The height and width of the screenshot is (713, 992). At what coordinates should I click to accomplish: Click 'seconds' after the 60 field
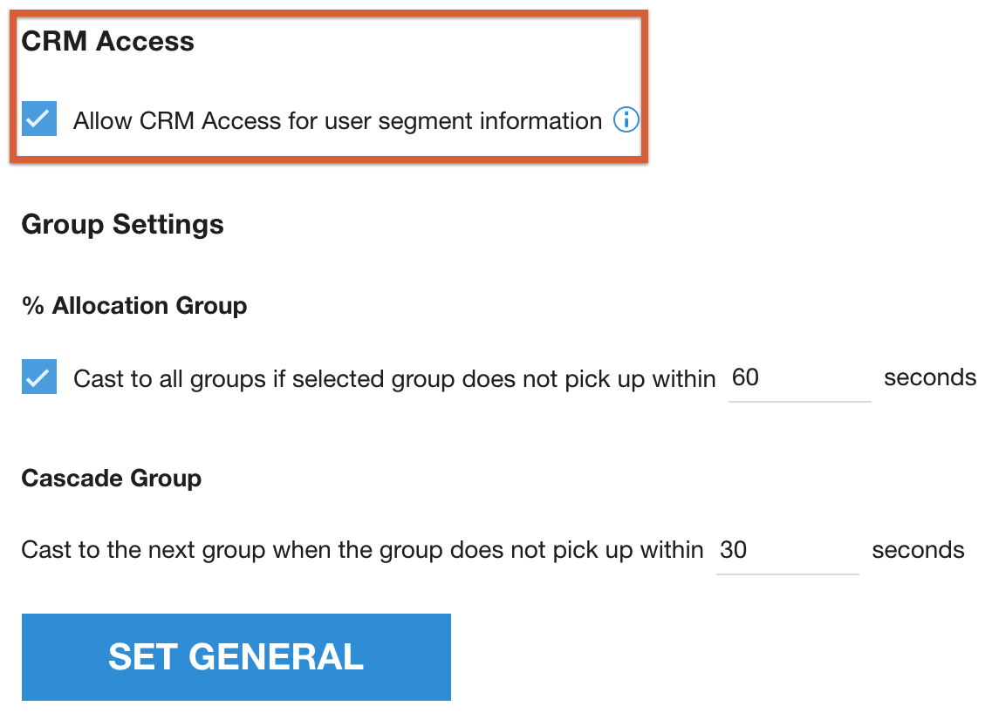tap(930, 377)
